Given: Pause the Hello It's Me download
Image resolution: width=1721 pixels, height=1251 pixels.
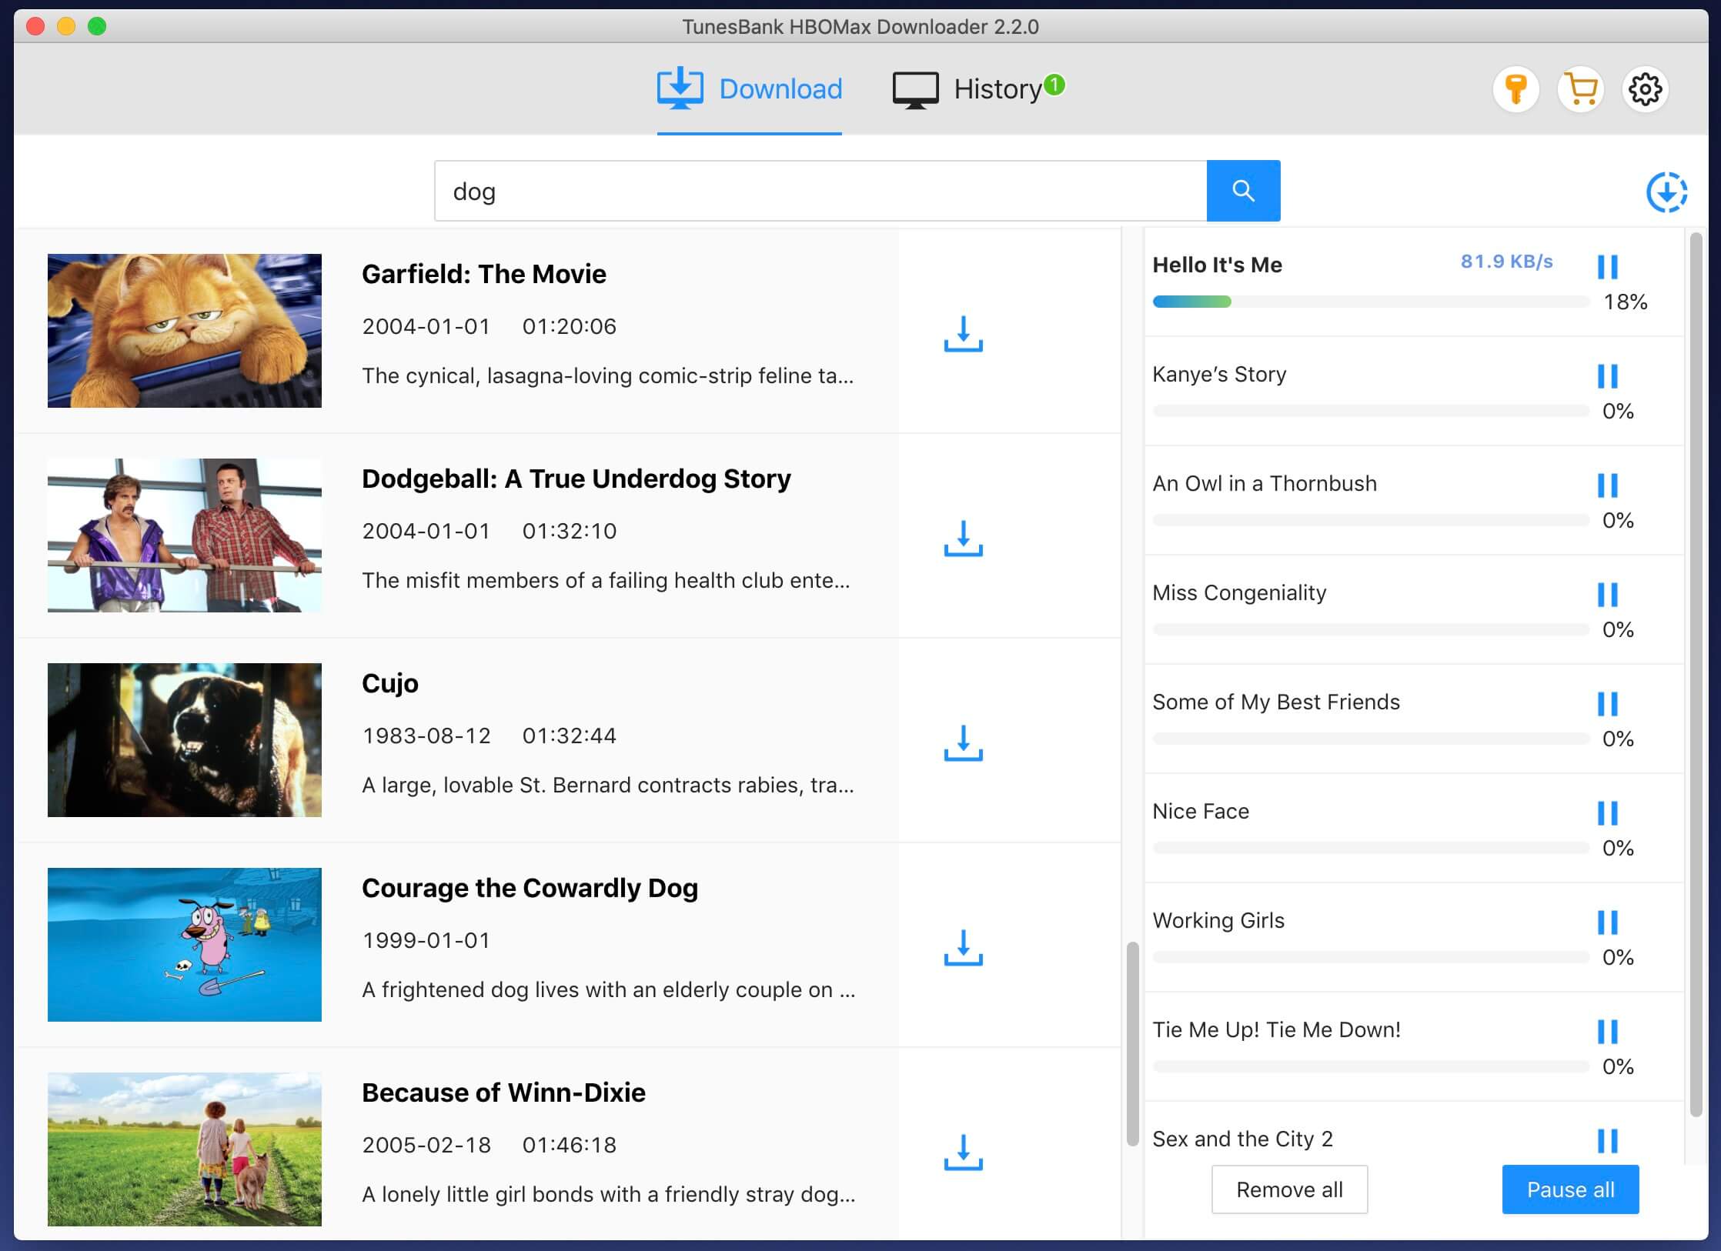Looking at the screenshot, I should click(1607, 267).
